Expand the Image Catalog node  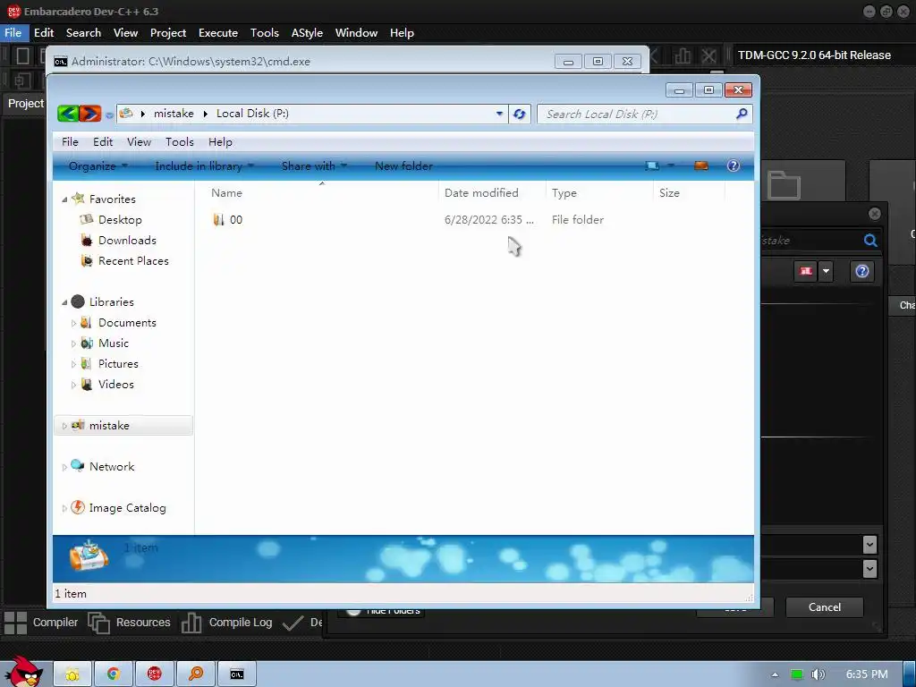[x=64, y=508]
